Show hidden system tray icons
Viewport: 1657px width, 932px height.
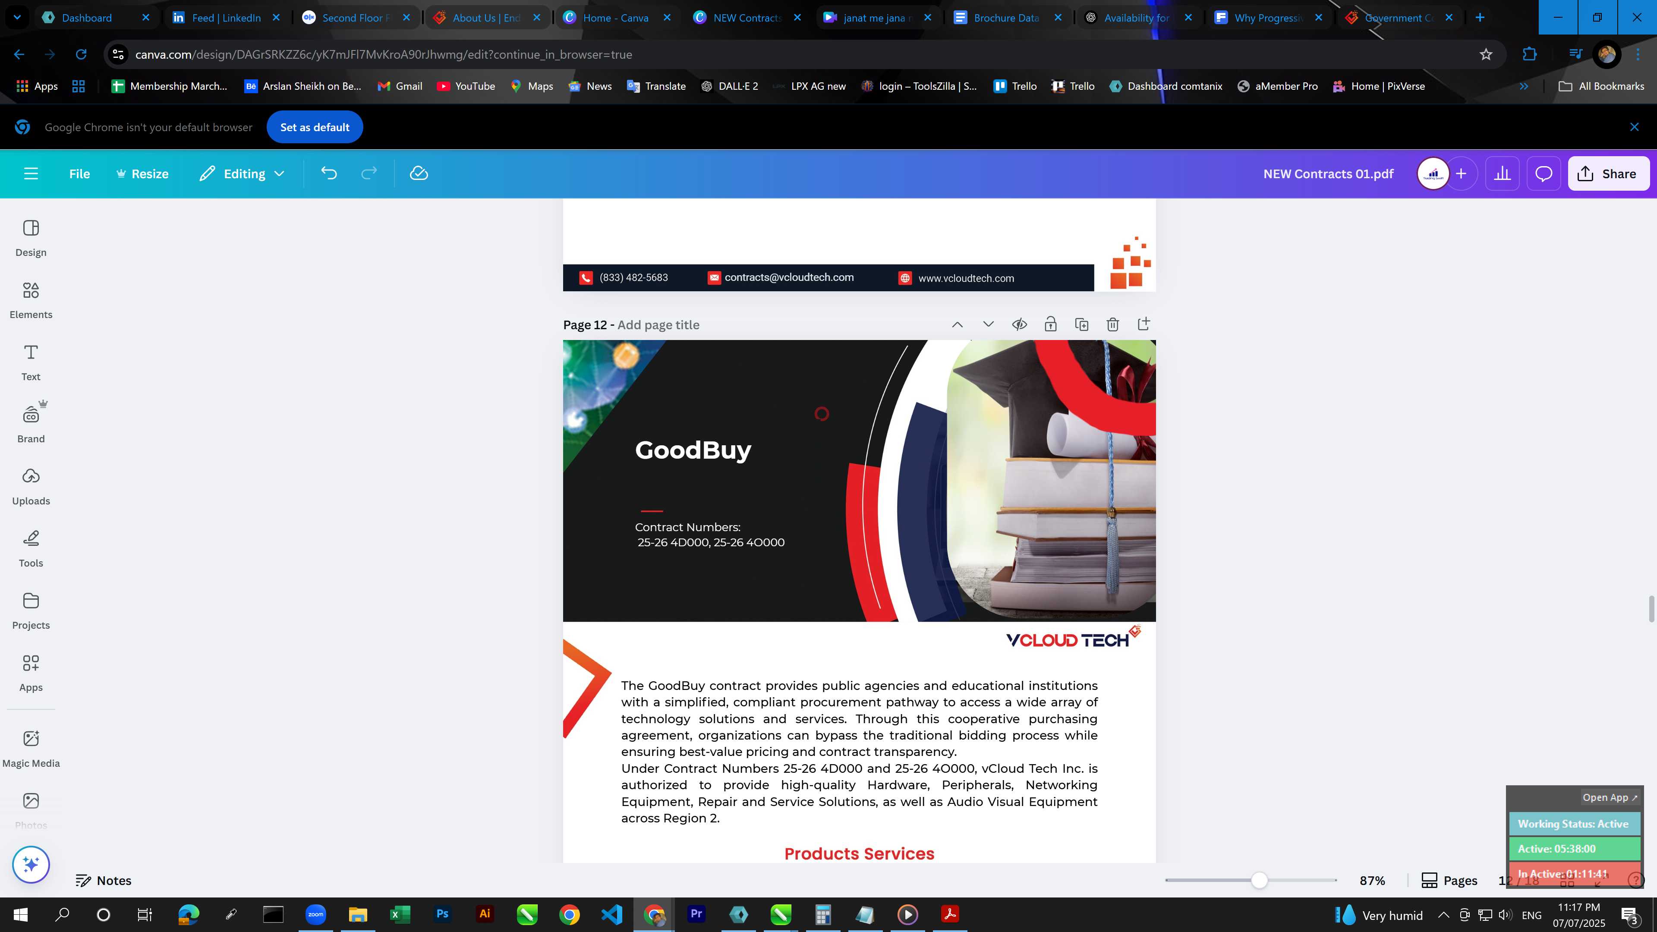tap(1443, 915)
